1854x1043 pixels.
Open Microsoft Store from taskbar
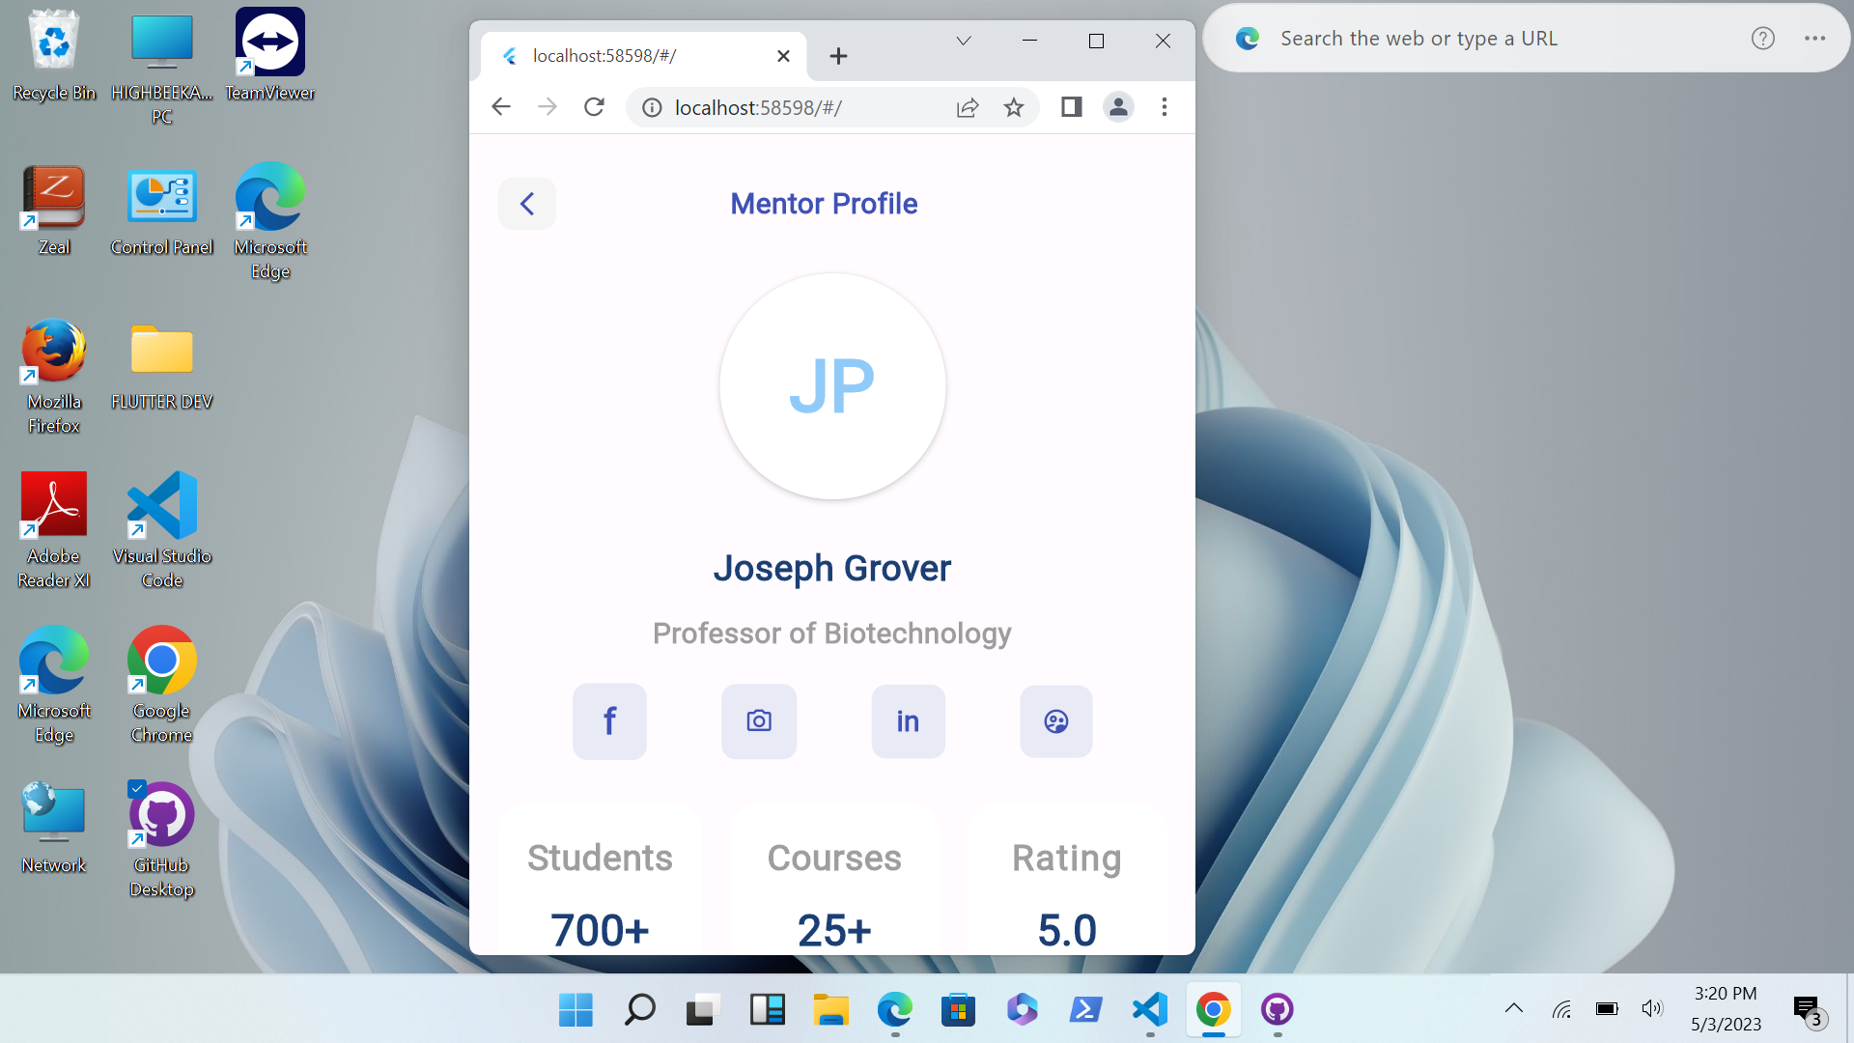[958, 1010]
